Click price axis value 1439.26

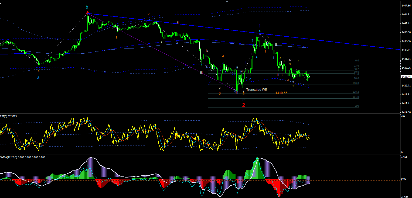tap(406, 32)
